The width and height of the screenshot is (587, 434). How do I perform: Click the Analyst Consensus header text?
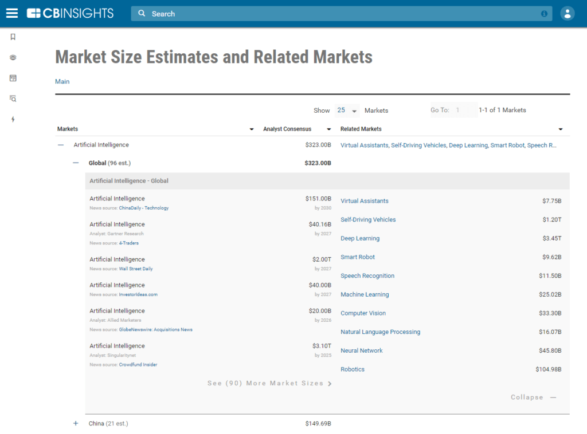(x=287, y=129)
